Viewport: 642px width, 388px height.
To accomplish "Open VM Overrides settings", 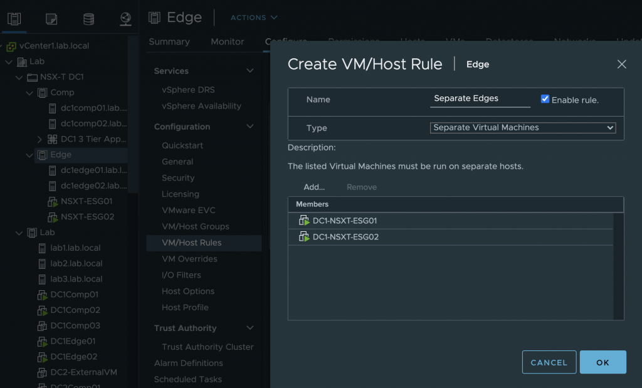I will (189, 259).
